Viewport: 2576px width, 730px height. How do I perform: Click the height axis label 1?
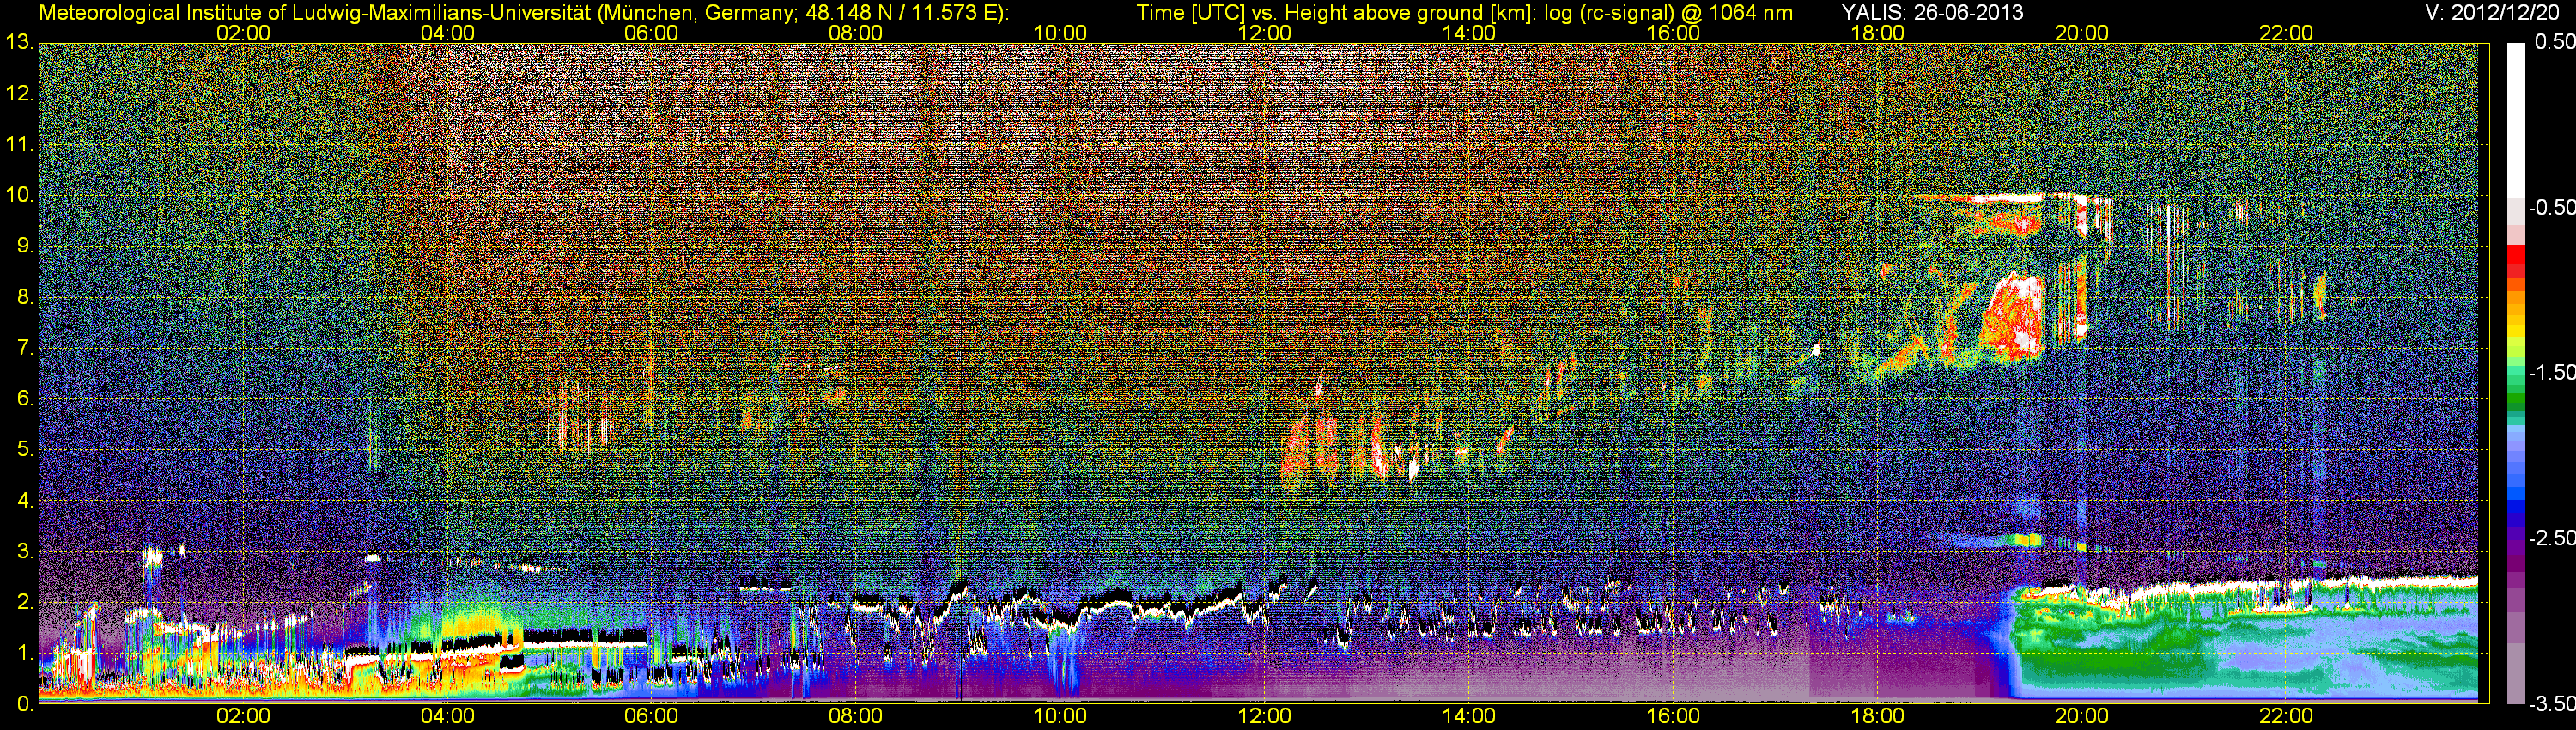pyautogui.click(x=25, y=654)
